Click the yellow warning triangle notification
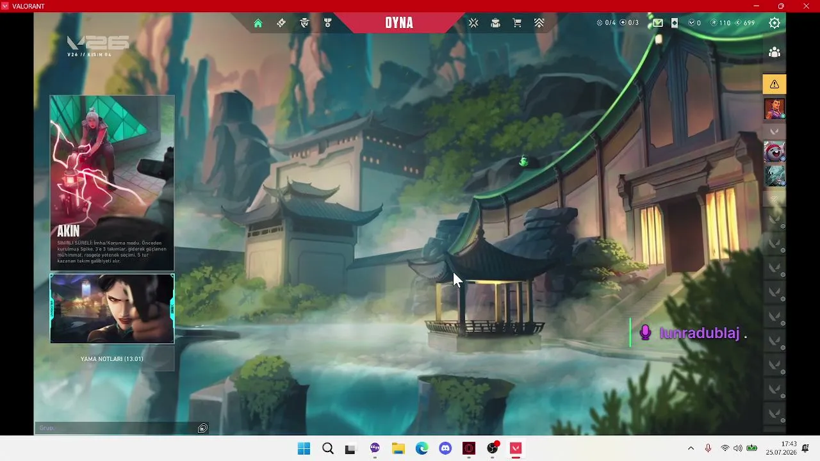Screen dimensions: 820x461 tap(775, 84)
